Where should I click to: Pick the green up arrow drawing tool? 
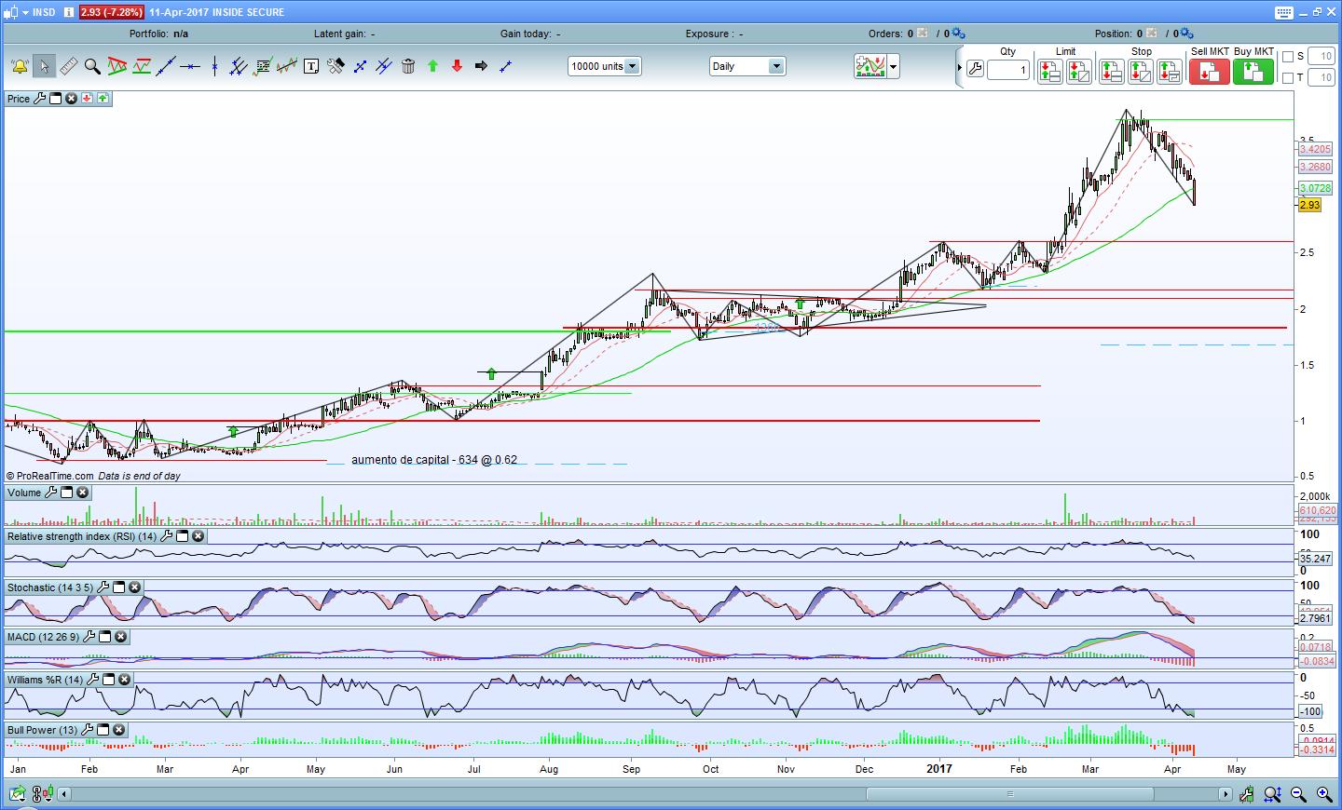[432, 66]
